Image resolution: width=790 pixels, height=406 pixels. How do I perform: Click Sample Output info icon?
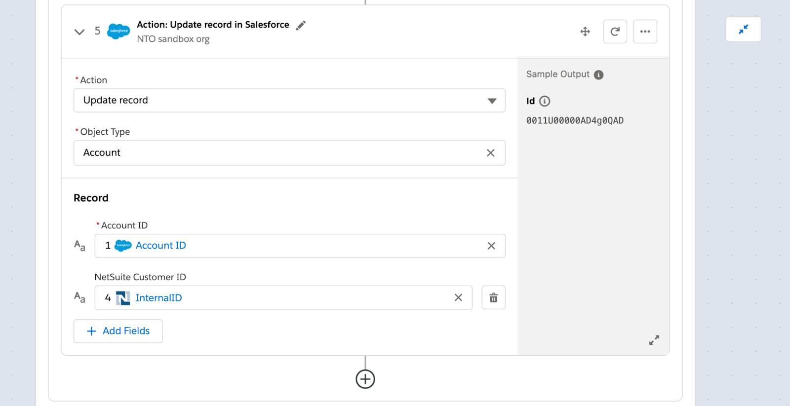tap(598, 75)
